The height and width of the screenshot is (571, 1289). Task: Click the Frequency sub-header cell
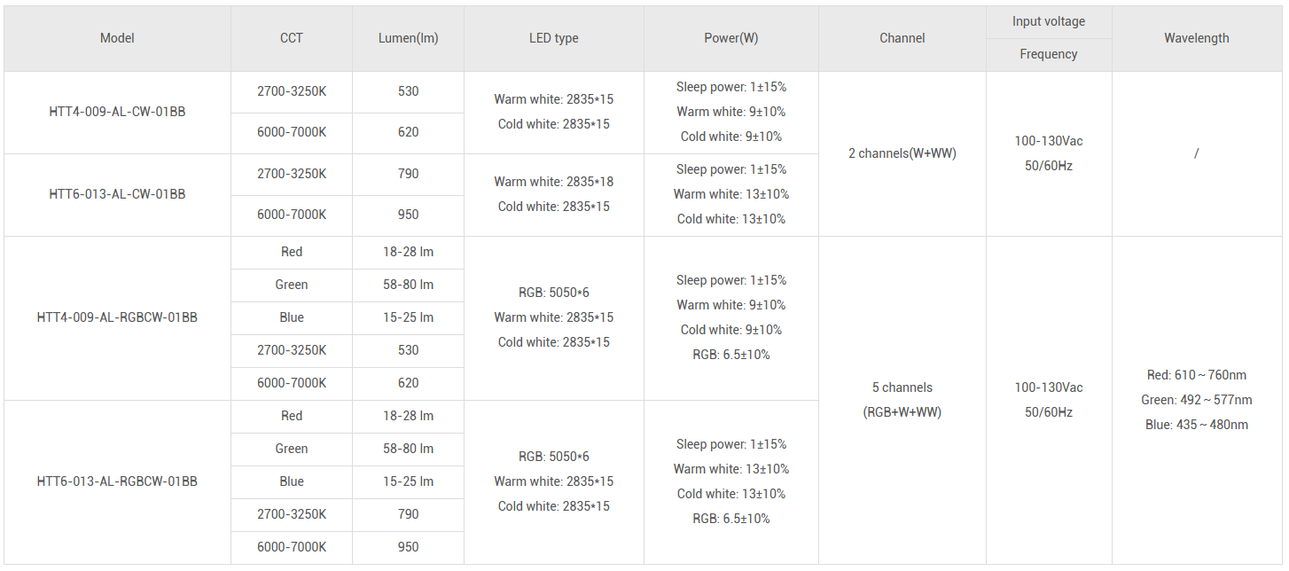1048,54
